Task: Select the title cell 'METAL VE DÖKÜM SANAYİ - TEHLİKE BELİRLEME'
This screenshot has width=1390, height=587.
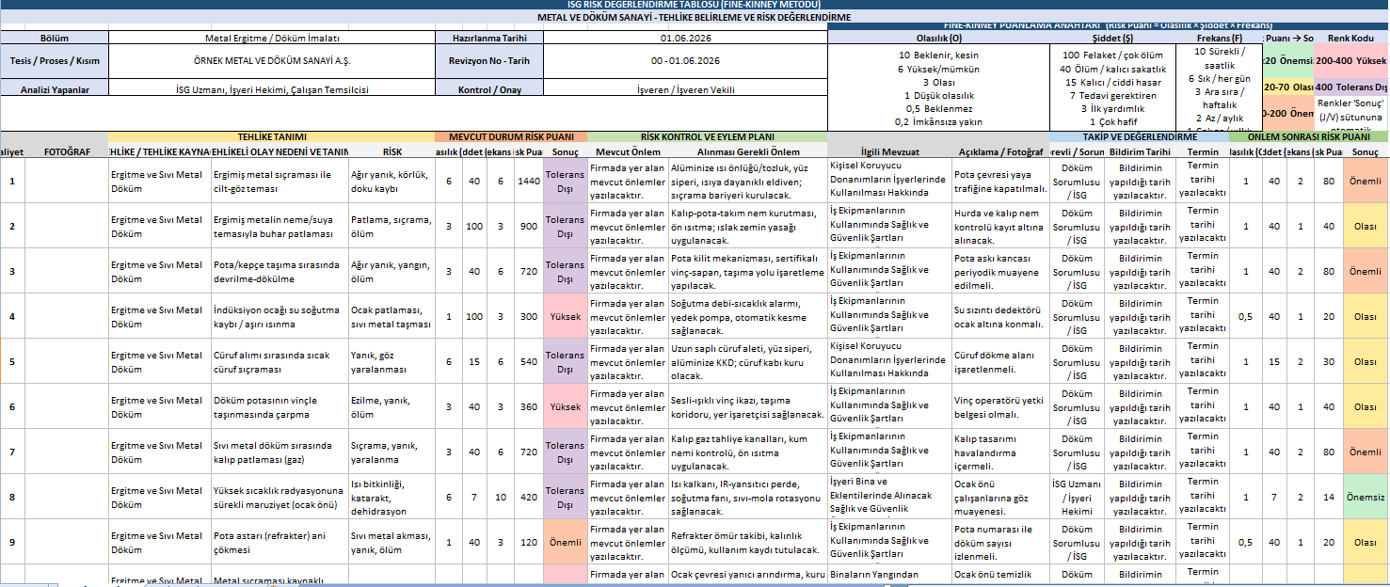Action: tap(695, 17)
